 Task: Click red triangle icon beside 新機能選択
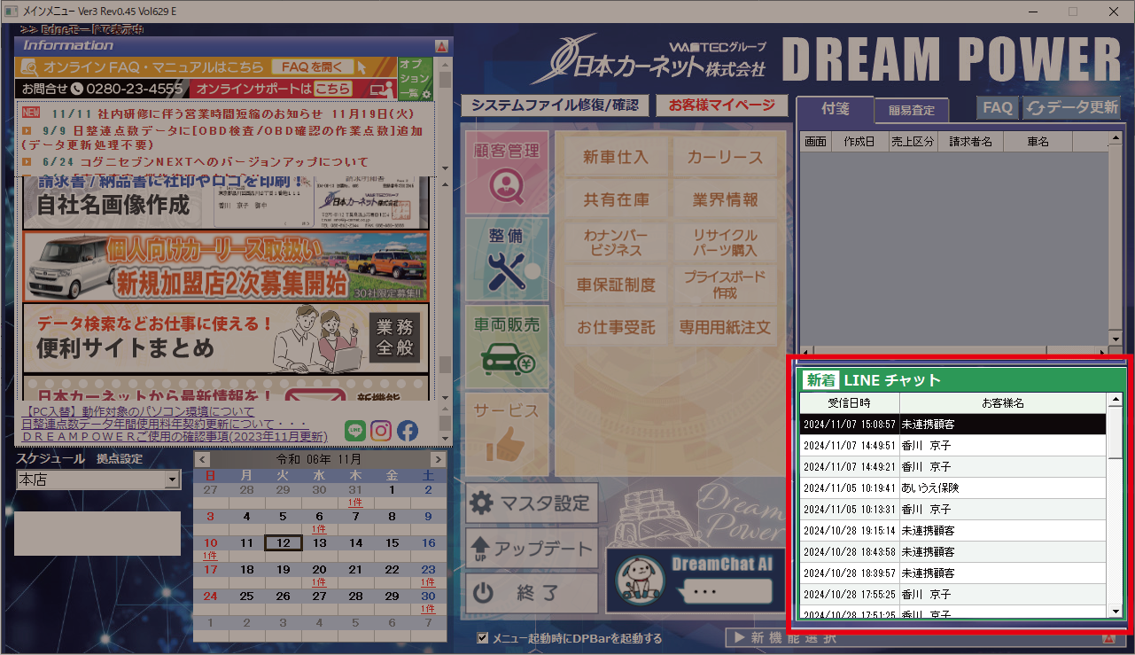coord(1108,638)
